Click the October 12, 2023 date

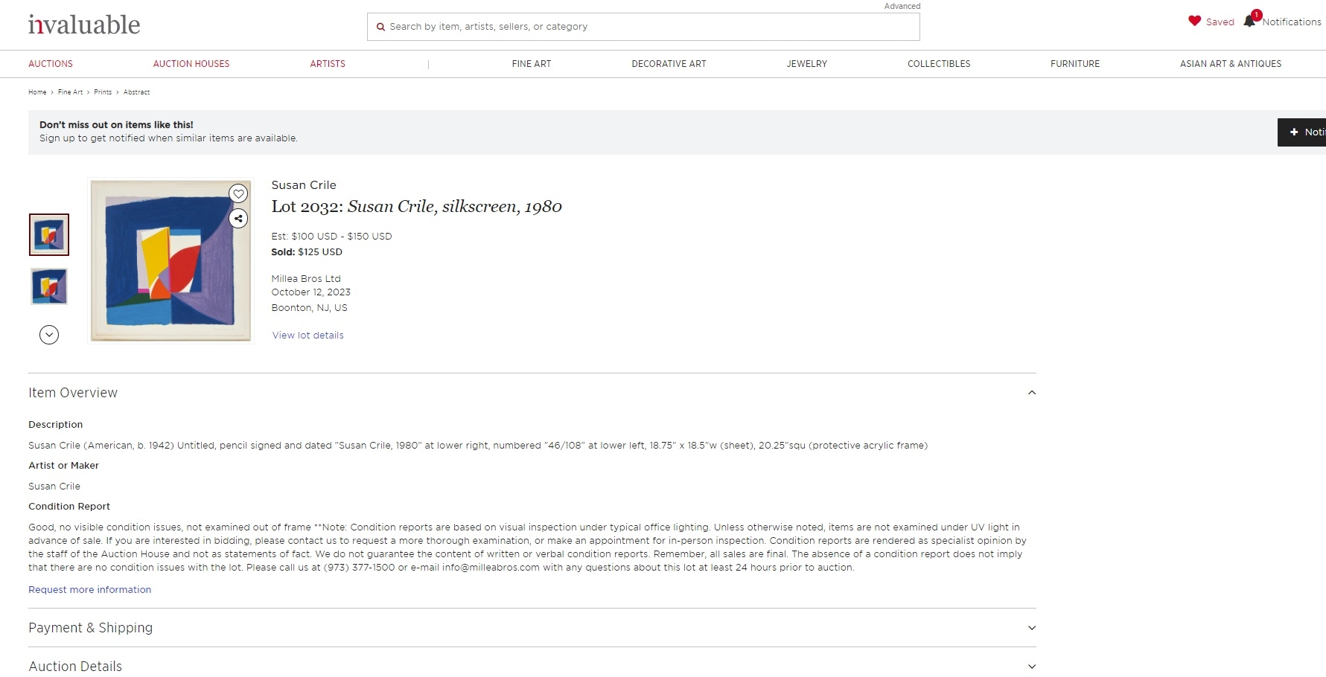coord(310,292)
